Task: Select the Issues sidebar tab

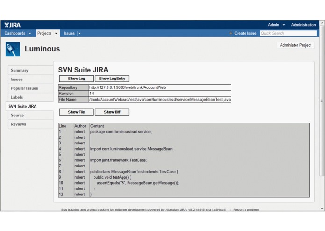Action: click(x=31, y=79)
